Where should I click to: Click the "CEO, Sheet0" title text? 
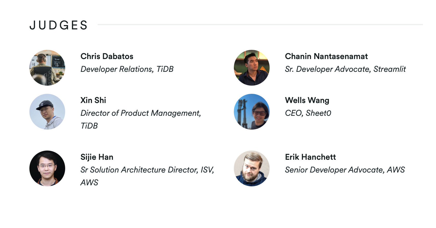(308, 113)
